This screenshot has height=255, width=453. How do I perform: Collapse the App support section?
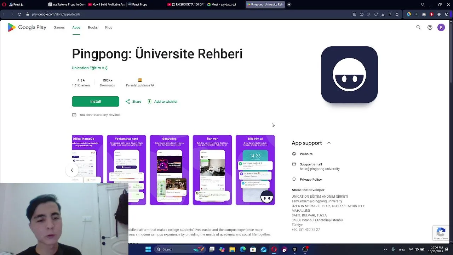pos(329,143)
